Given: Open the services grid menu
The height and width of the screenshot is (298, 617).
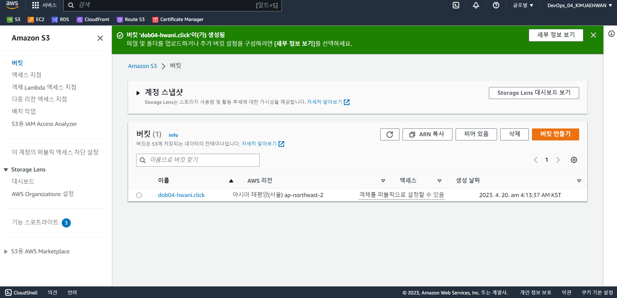Looking at the screenshot, I should [x=36, y=5].
